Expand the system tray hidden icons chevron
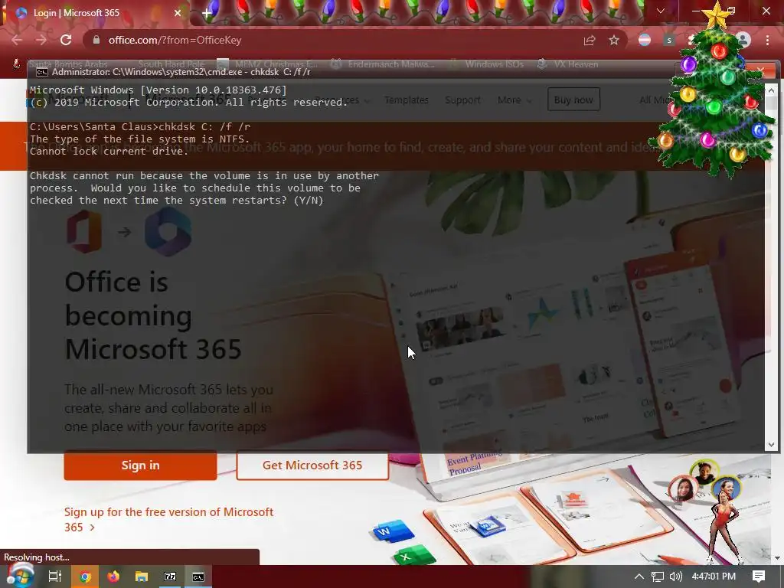The height and width of the screenshot is (588, 784). [x=639, y=577]
